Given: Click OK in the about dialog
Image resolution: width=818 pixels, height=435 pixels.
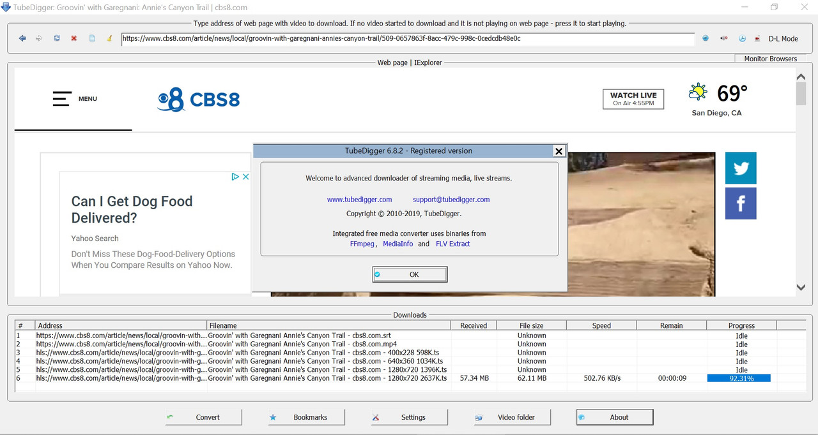Looking at the screenshot, I should 410,274.
